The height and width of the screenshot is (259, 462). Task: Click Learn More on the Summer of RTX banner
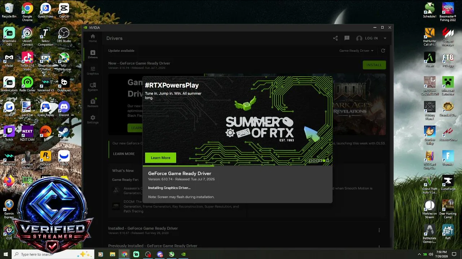(161, 158)
